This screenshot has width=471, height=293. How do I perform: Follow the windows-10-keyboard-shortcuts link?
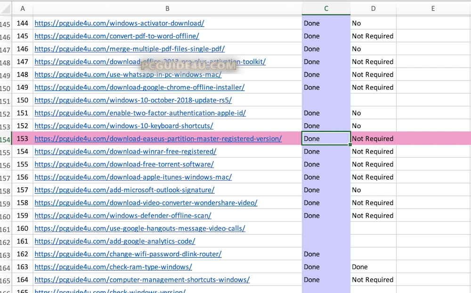[124, 126]
